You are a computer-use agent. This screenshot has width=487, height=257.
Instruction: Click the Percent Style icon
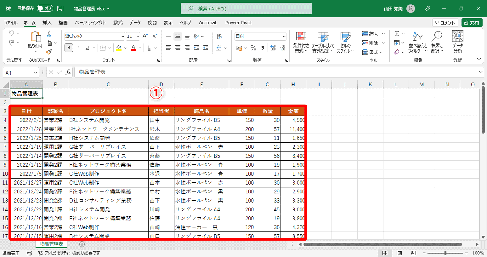tap(253, 48)
